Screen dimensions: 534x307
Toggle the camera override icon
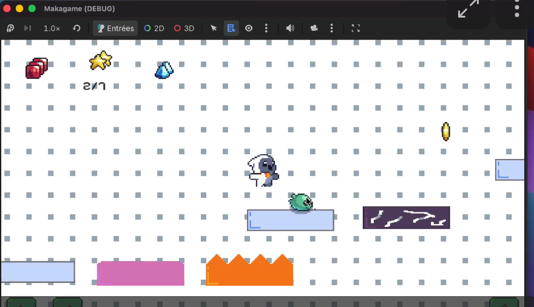point(314,29)
